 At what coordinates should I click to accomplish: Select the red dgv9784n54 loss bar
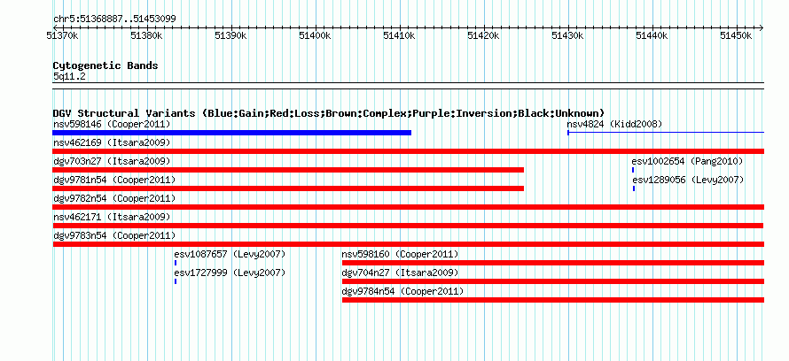click(553, 300)
